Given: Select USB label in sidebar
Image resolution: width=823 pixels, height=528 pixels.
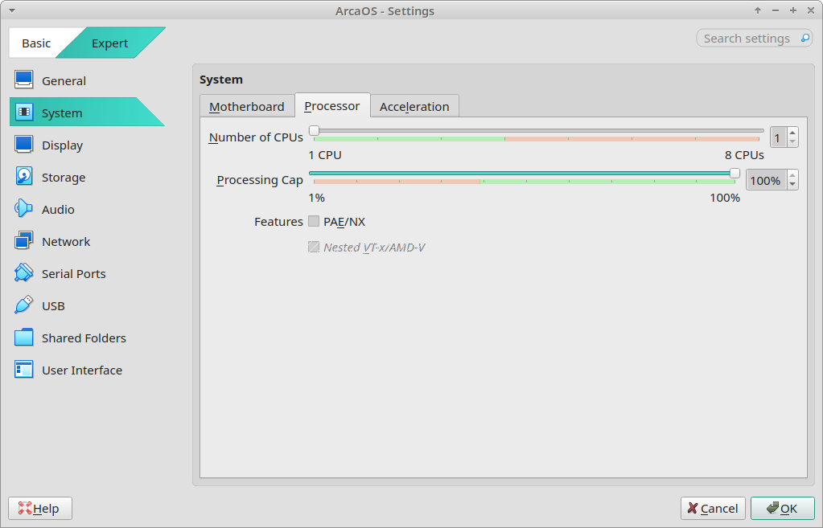Looking at the screenshot, I should point(54,306).
